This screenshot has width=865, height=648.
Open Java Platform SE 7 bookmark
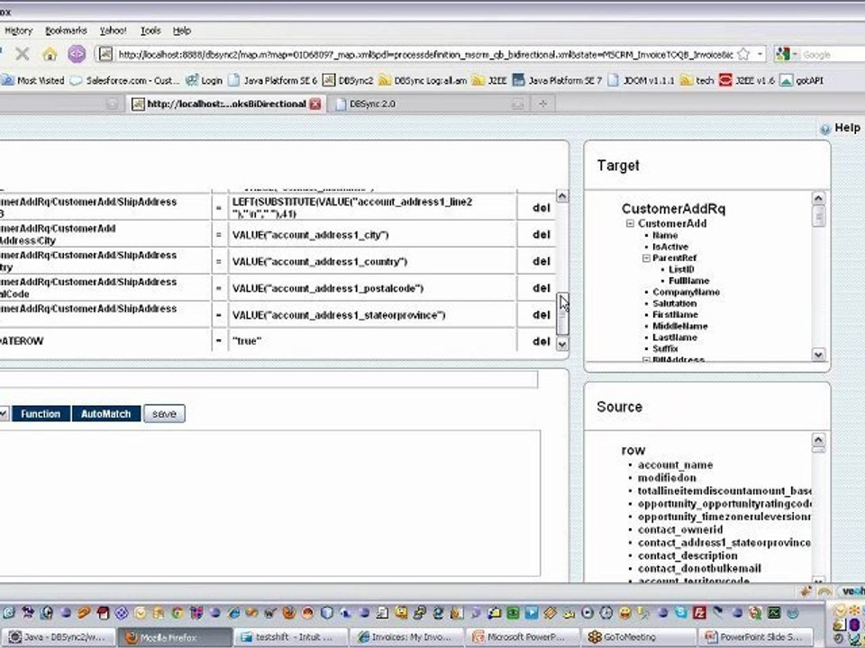(x=557, y=80)
